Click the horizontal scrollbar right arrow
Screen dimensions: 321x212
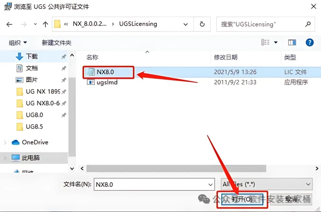pos(317,168)
